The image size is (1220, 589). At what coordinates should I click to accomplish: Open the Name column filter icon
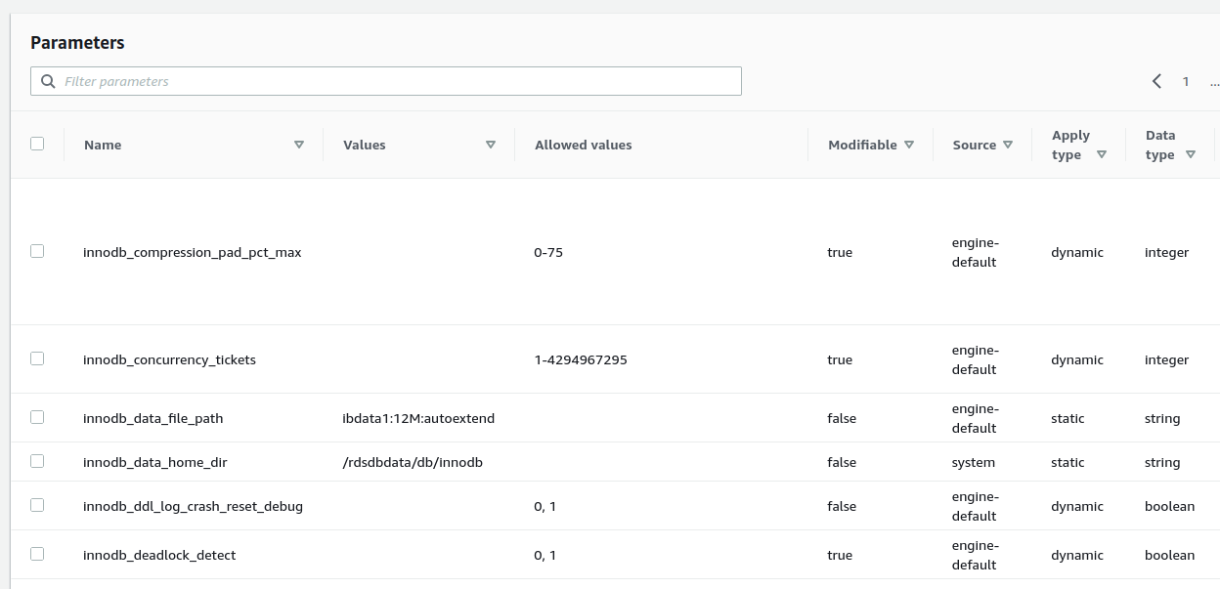299,144
